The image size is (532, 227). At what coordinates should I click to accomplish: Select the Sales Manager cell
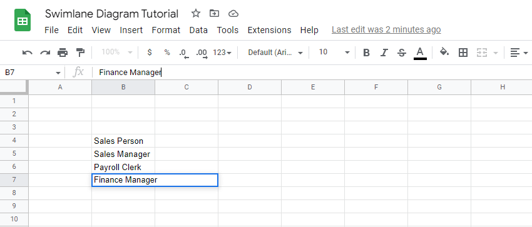[x=123, y=154]
